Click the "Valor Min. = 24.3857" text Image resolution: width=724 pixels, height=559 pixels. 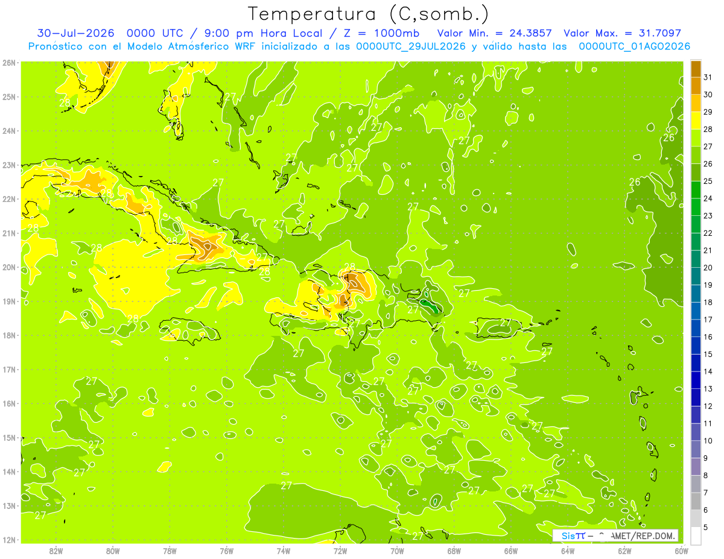[494, 33]
